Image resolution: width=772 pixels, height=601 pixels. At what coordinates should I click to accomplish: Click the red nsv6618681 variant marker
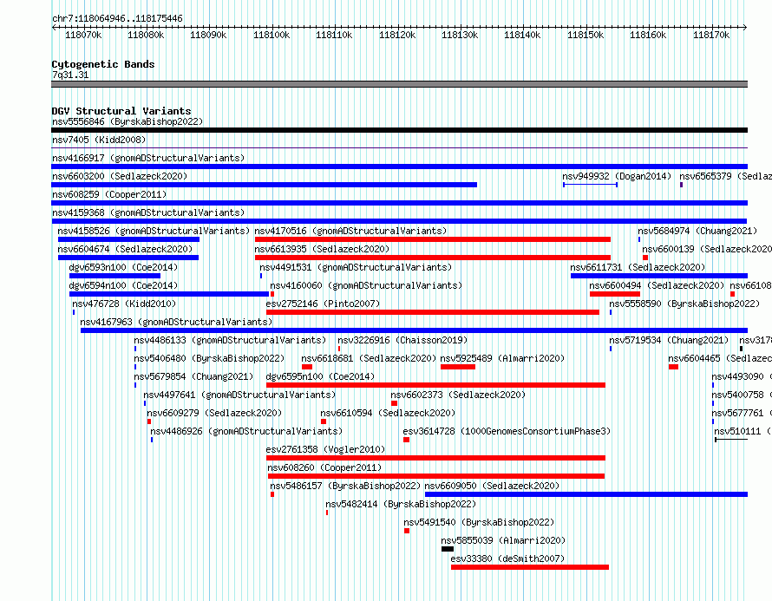pos(307,367)
